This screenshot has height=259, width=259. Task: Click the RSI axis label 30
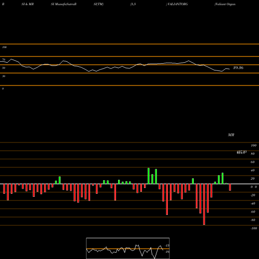4,76
